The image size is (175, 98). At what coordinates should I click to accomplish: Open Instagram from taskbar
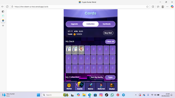(x=101, y=95)
